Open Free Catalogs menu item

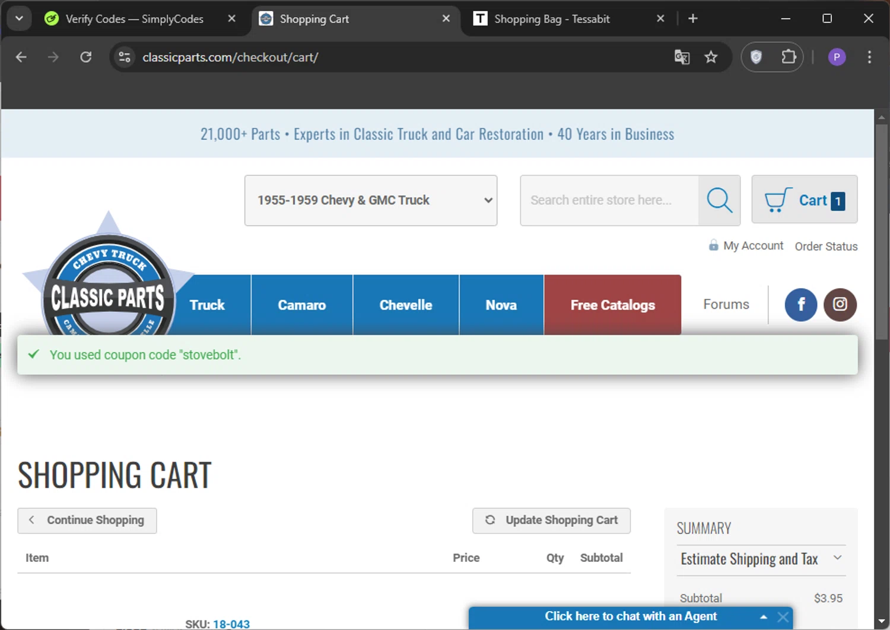(613, 305)
